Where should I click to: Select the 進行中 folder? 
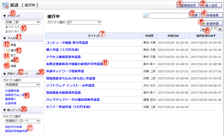14,50
